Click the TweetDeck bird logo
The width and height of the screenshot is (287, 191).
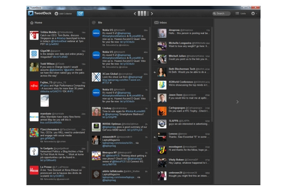(30, 13)
